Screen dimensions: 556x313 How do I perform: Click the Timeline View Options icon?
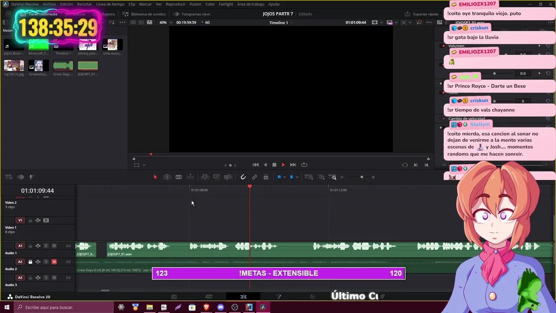tap(8, 177)
